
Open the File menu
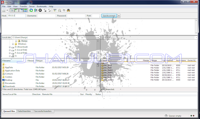[x=4, y=6]
